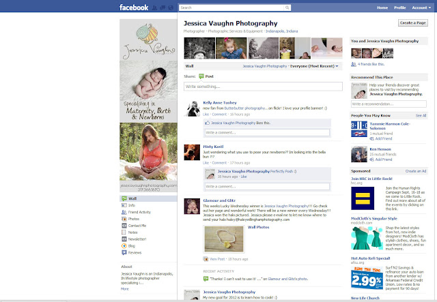
Task: Click the Contact Me sidebar icon
Action: coord(124,226)
